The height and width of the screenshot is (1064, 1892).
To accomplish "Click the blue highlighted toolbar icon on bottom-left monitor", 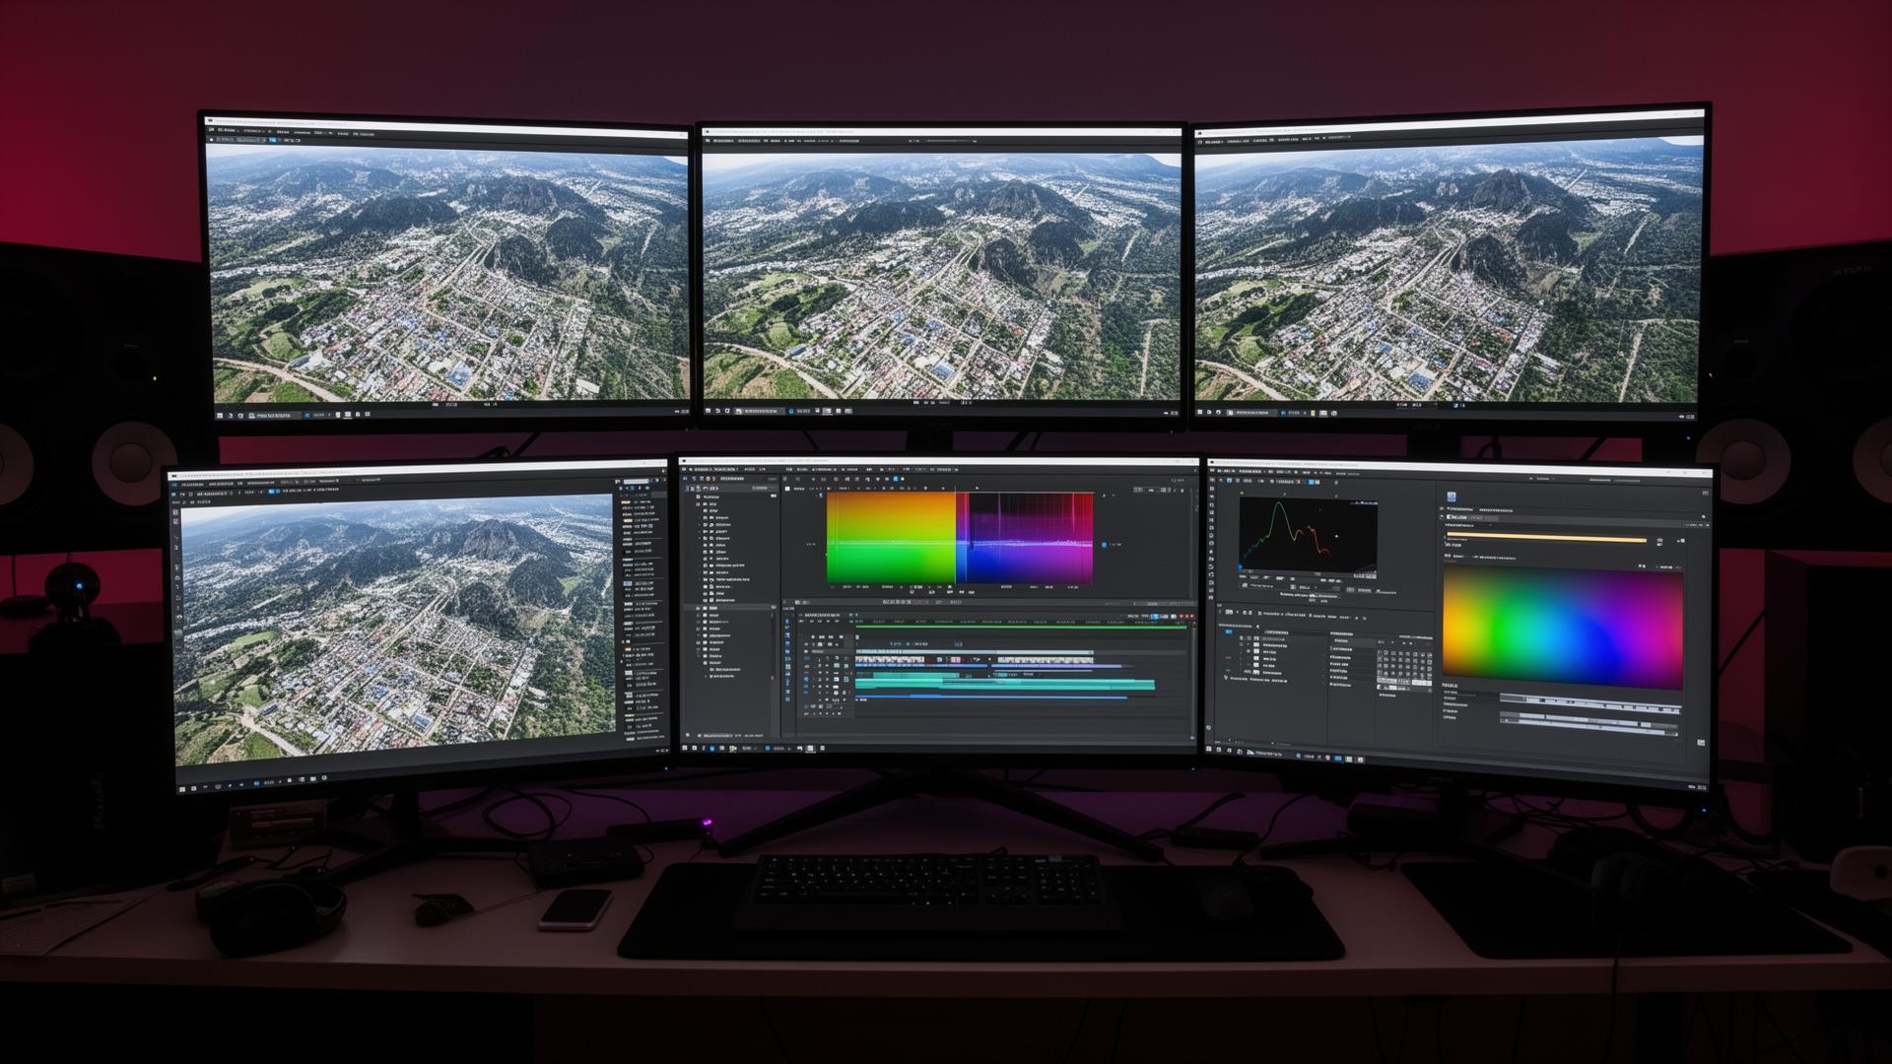I will (271, 492).
